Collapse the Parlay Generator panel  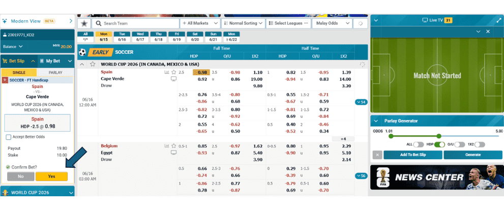coord(376,121)
